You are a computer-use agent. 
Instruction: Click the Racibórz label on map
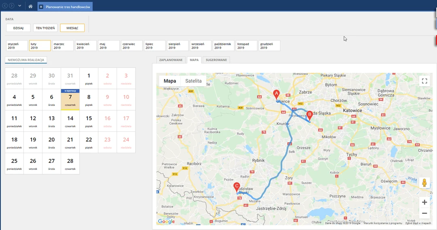pyautogui.click(x=194, y=164)
